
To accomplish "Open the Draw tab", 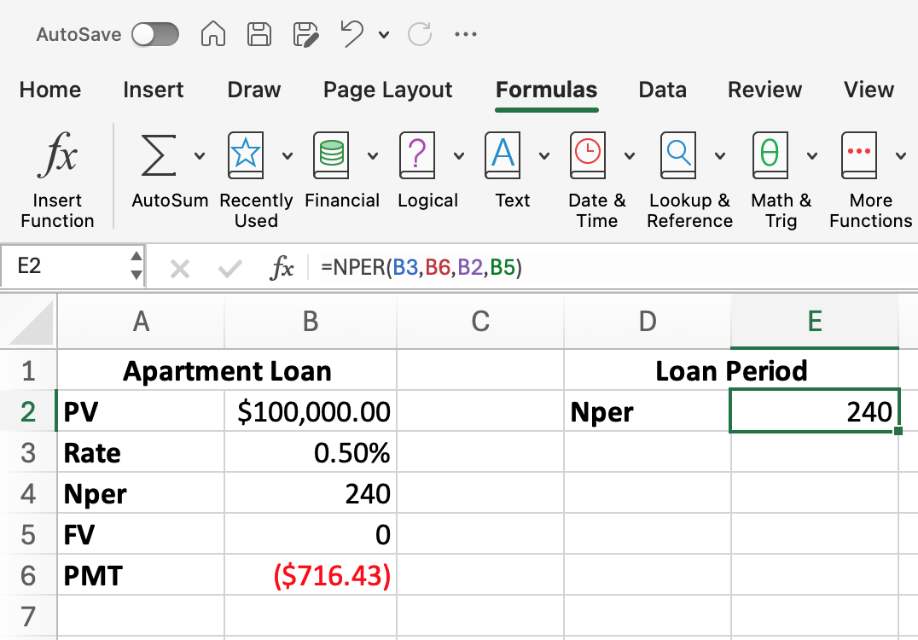I will [x=254, y=90].
